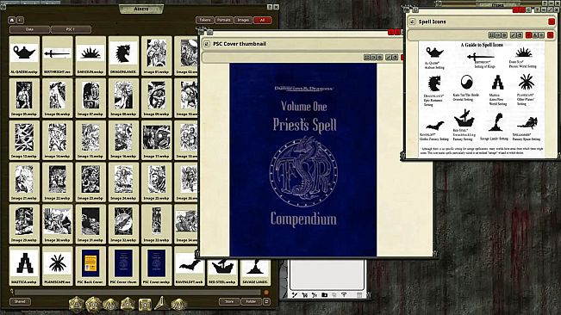Image resolution: width=561 pixels, height=315 pixels.
Task: Click the Shared button in Assets window
Action: click(20, 302)
